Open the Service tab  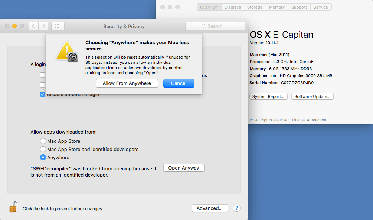coord(321,7)
